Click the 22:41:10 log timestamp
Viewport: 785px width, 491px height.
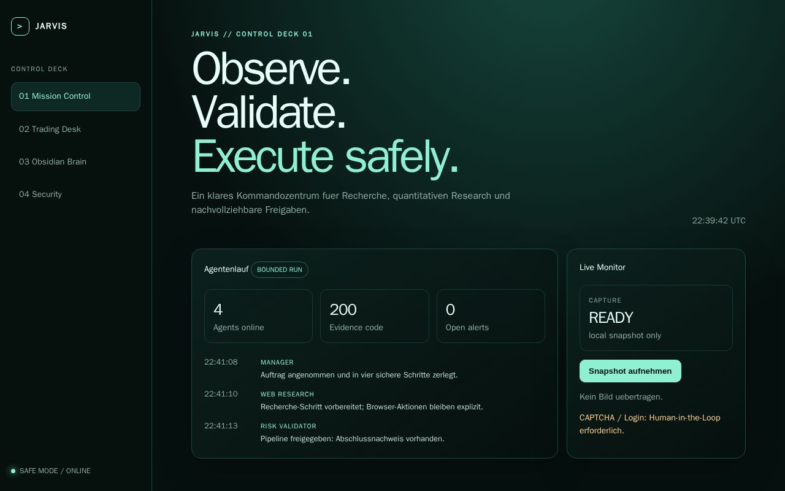(x=221, y=394)
